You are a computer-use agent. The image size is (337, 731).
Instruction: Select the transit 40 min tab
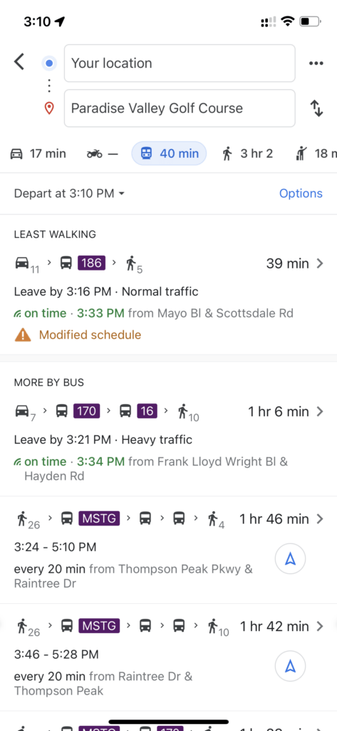click(169, 153)
